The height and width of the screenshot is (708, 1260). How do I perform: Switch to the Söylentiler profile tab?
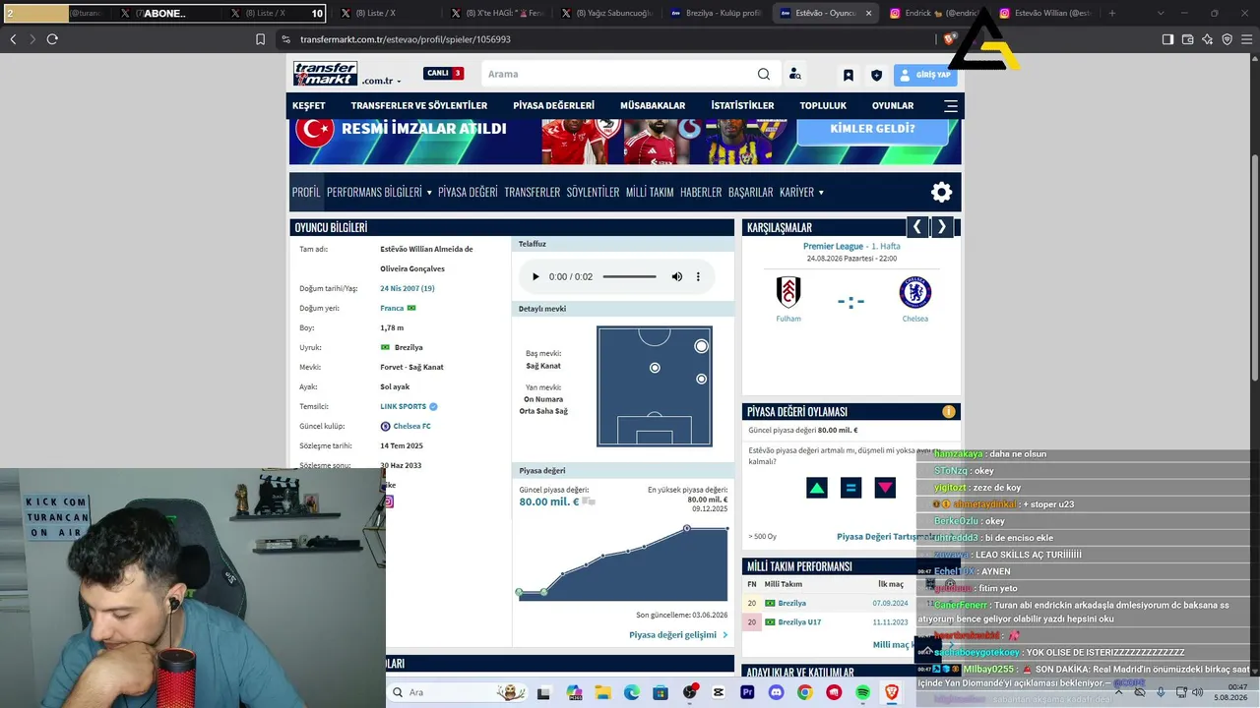tap(593, 192)
